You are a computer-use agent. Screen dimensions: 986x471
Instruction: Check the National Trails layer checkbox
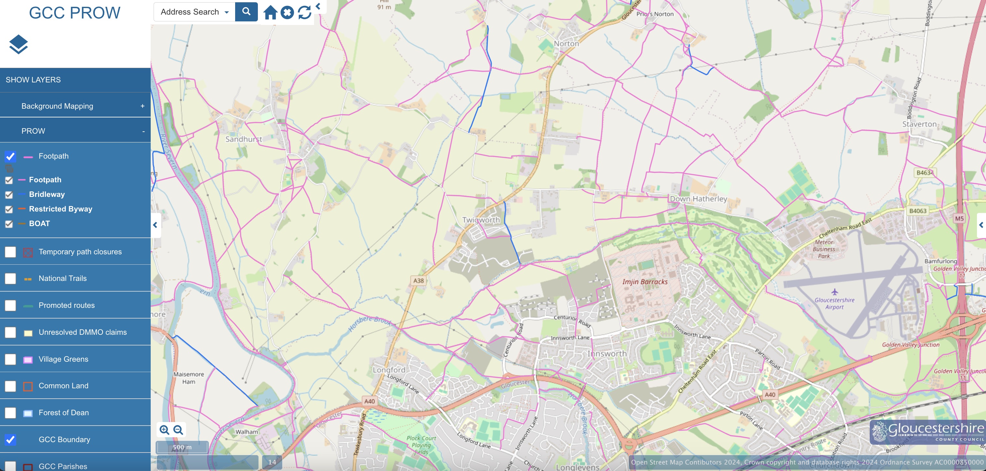(x=10, y=279)
